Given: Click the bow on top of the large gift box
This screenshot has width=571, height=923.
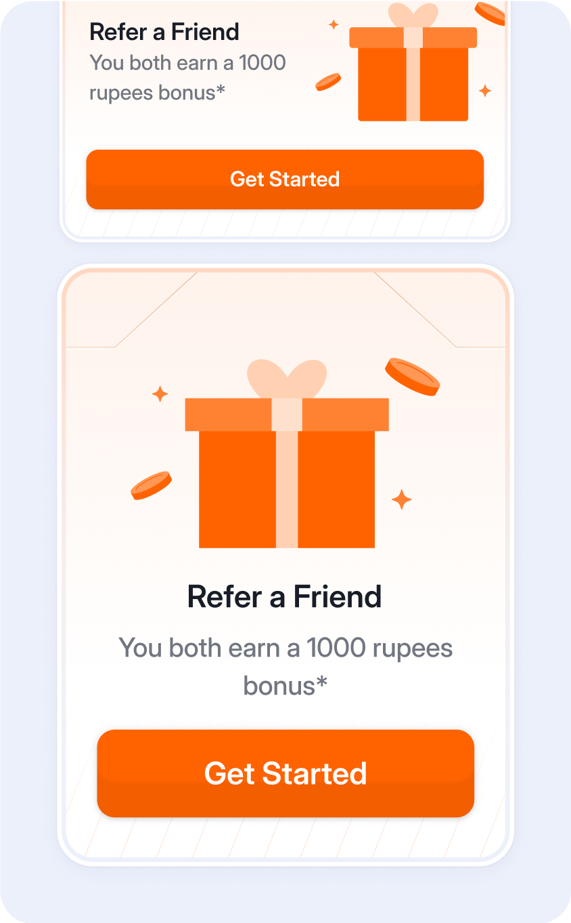Looking at the screenshot, I should coord(287,379).
